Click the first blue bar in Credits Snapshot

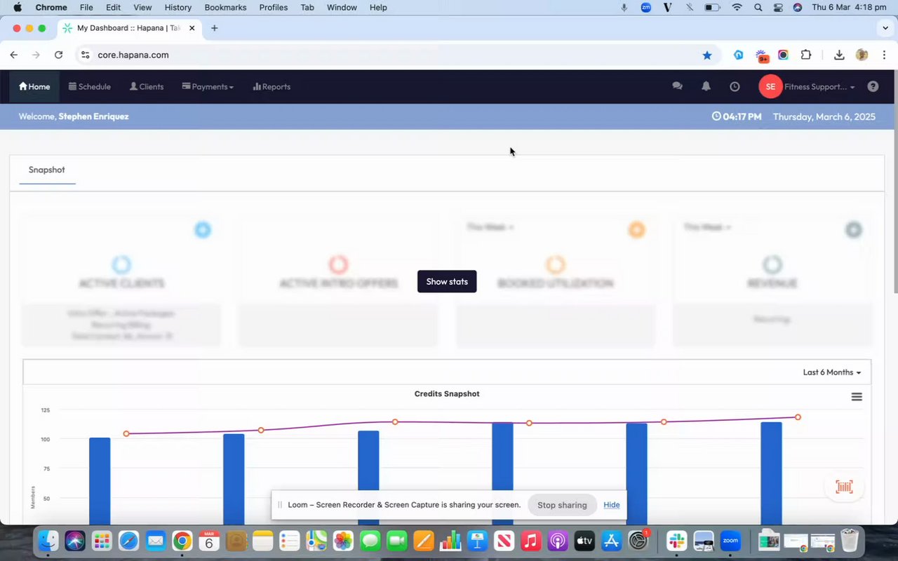[x=100, y=480]
